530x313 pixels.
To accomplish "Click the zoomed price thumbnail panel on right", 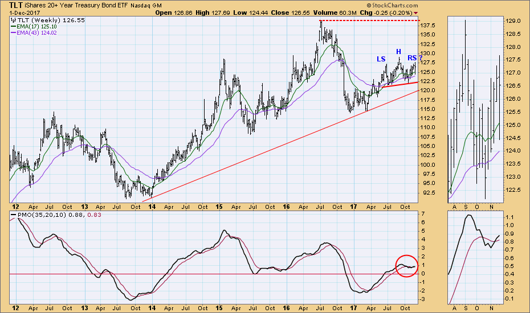I will point(474,108).
